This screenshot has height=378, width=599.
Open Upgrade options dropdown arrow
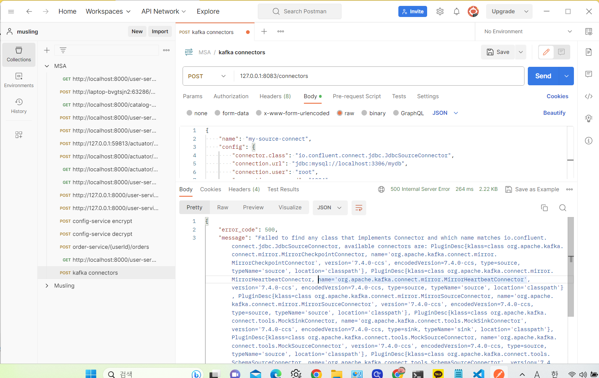pyautogui.click(x=526, y=11)
